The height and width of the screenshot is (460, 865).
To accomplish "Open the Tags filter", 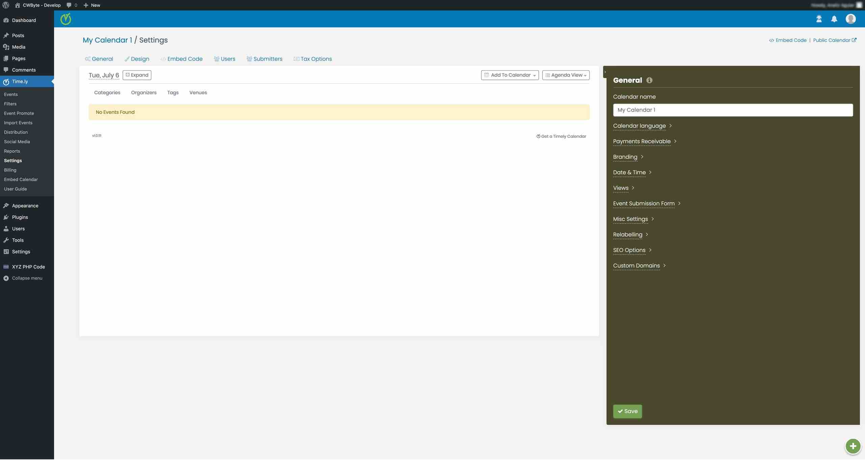I will pos(173,93).
